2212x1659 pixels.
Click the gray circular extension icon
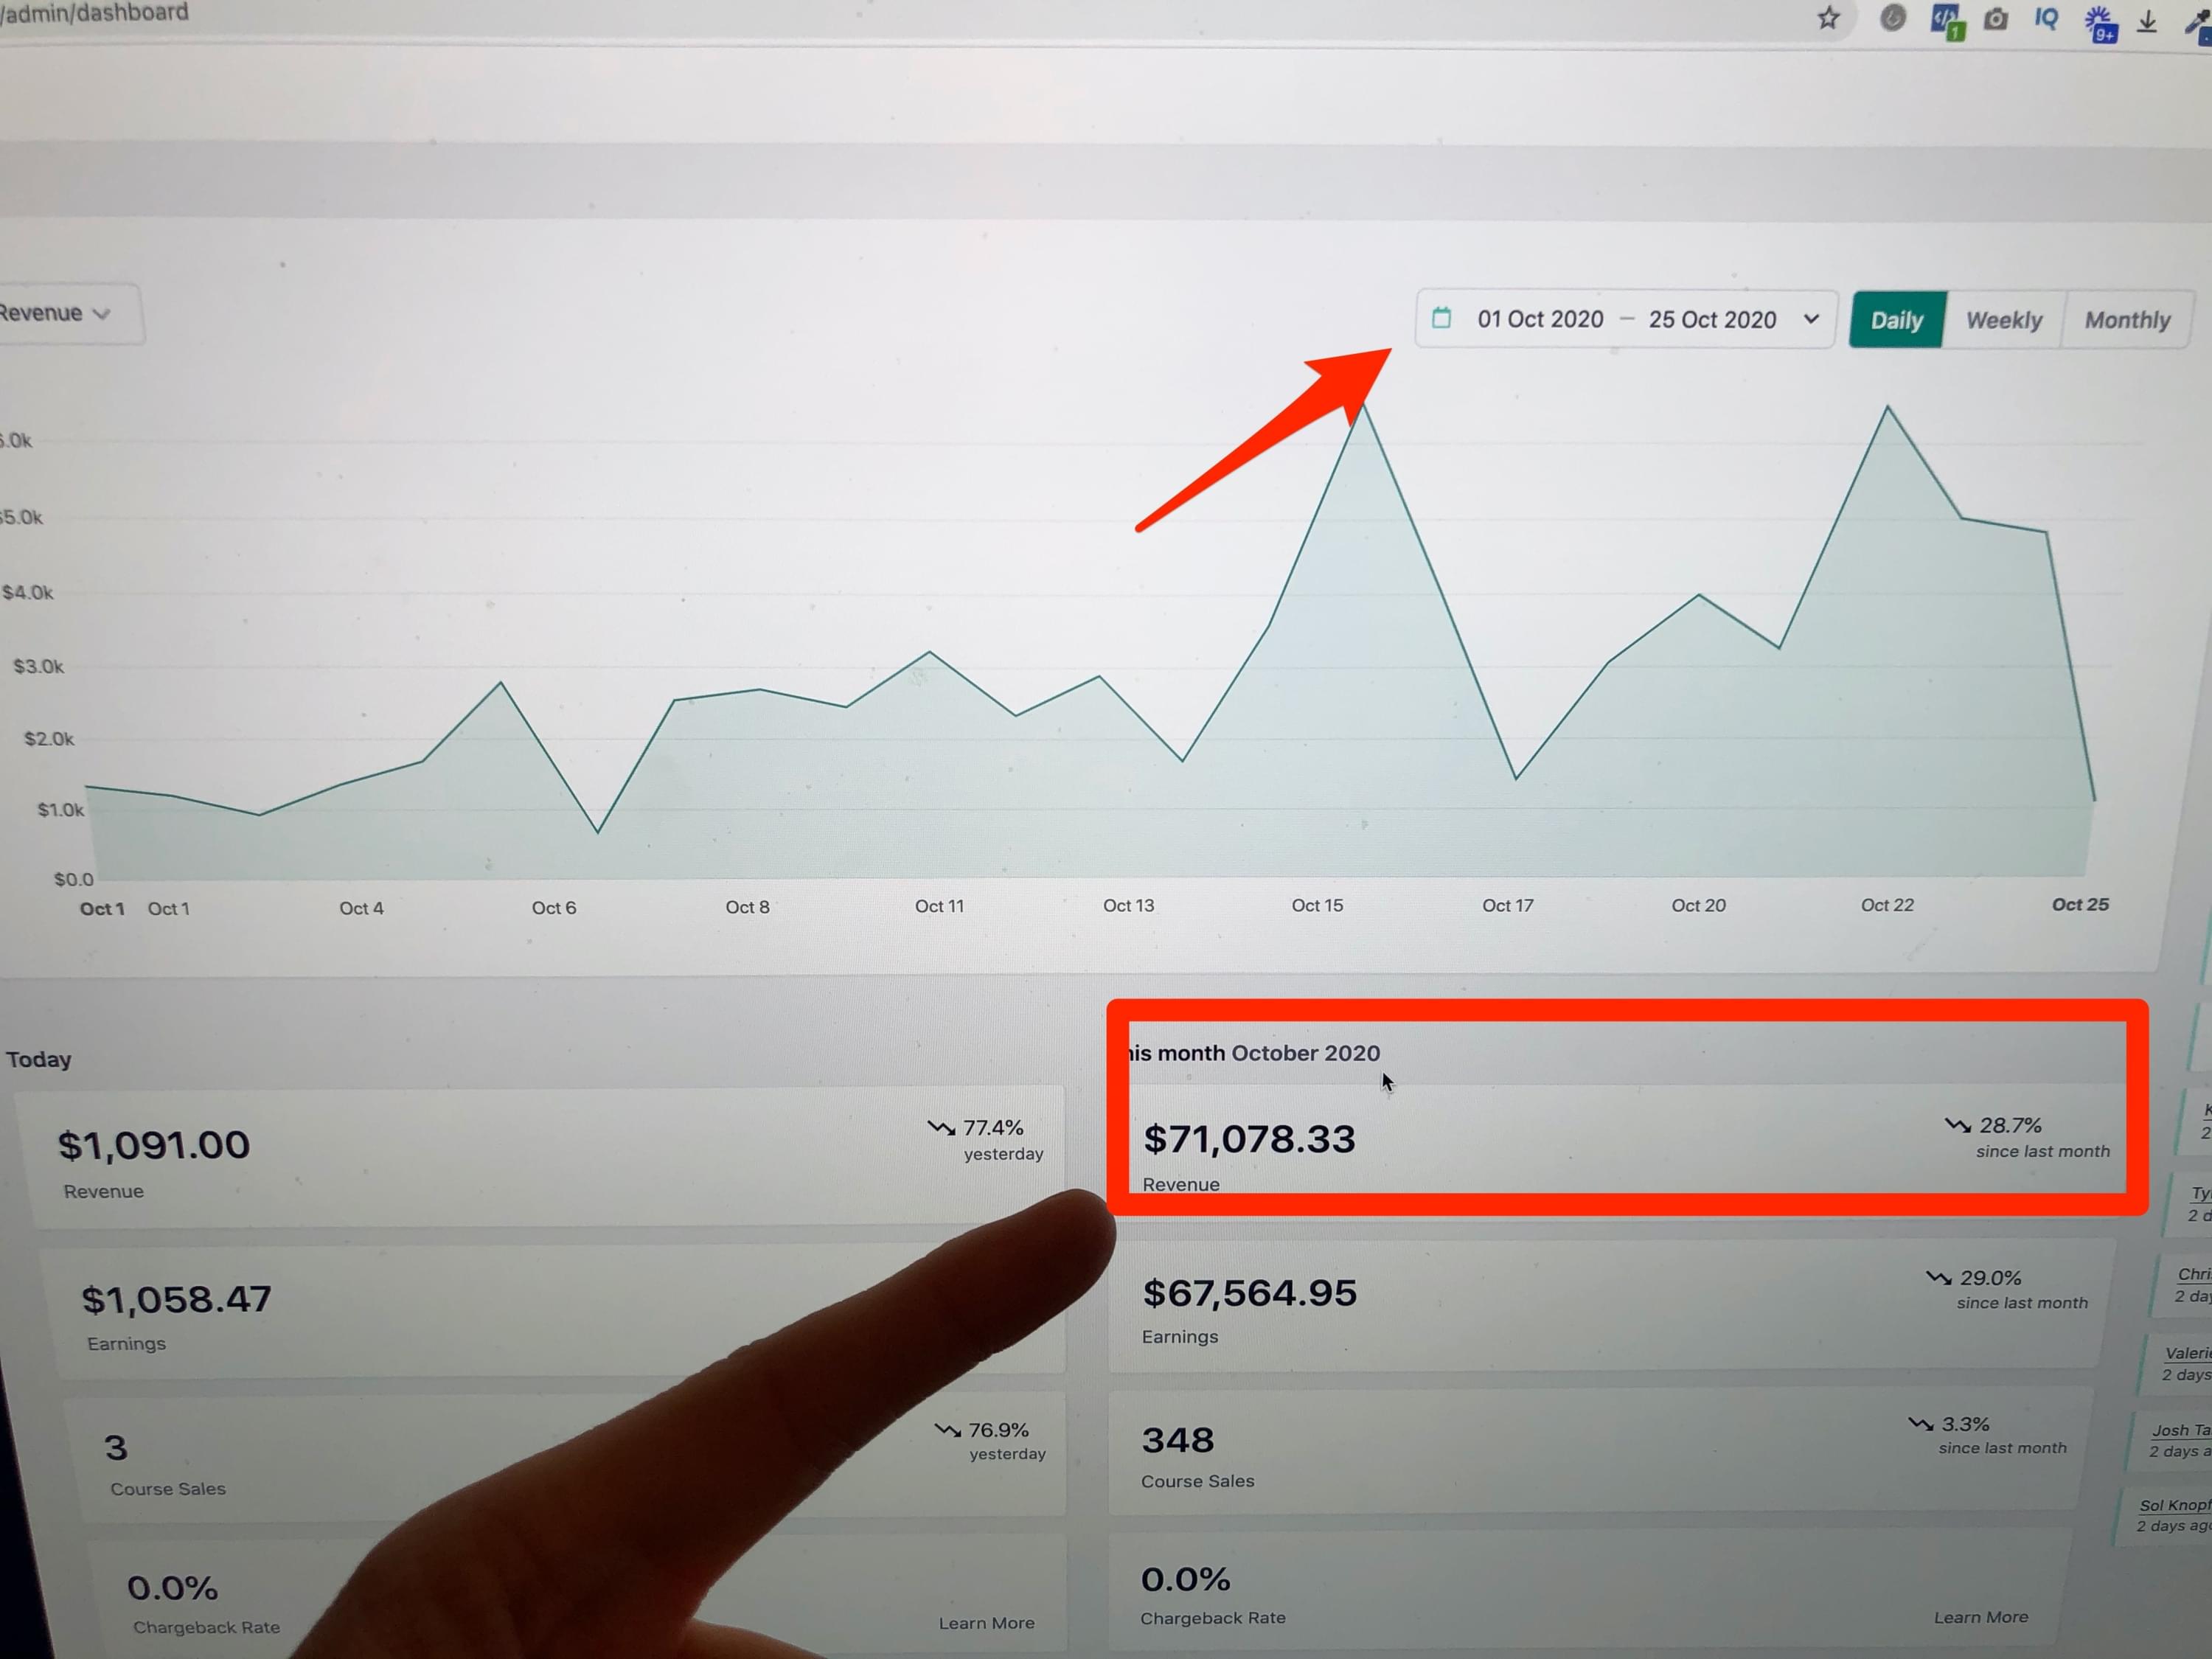1892,18
